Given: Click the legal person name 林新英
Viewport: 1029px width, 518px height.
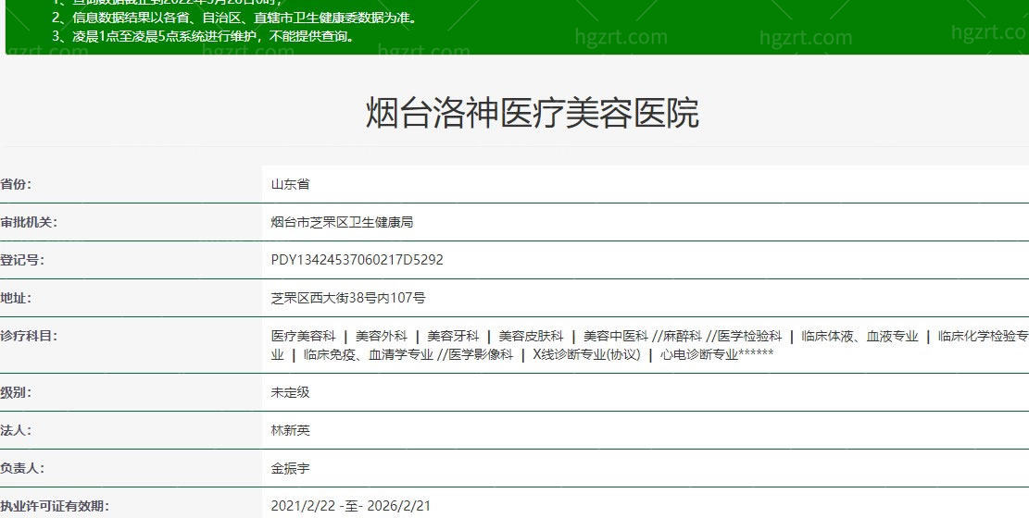Looking at the screenshot, I should (290, 431).
